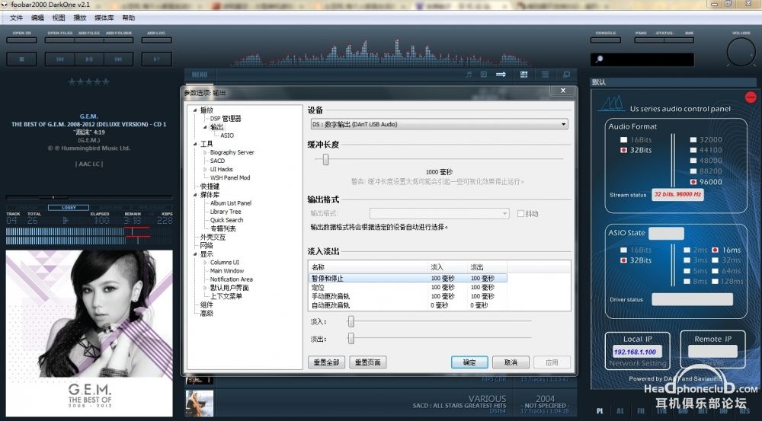Click the chat bubble icon in panel toolbar

click(566, 75)
